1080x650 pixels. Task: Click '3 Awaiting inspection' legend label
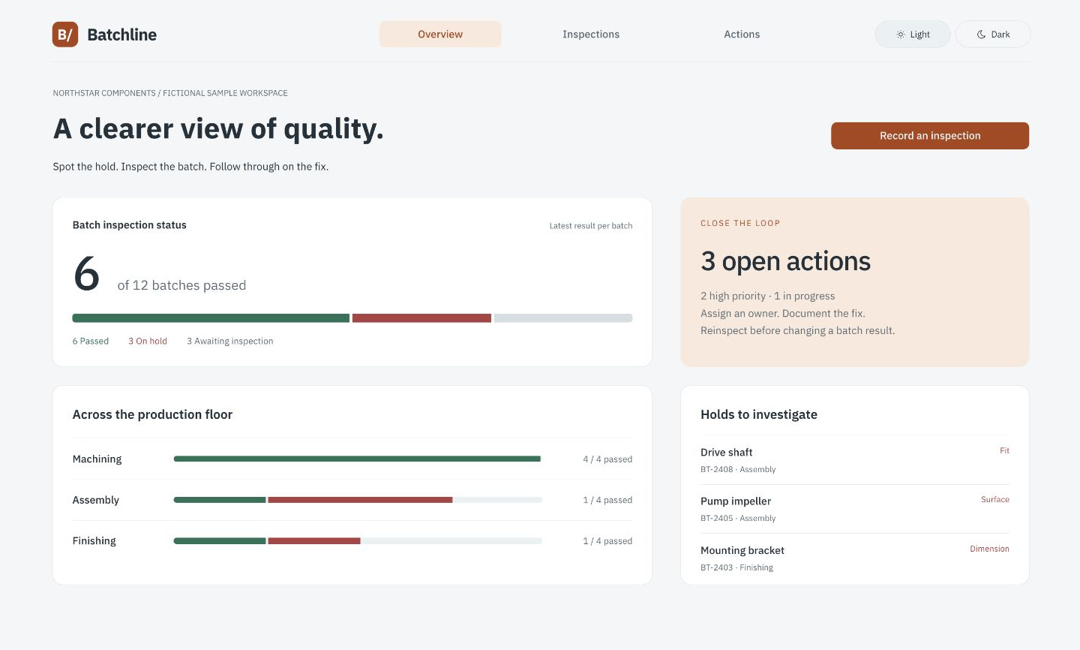[x=230, y=342]
